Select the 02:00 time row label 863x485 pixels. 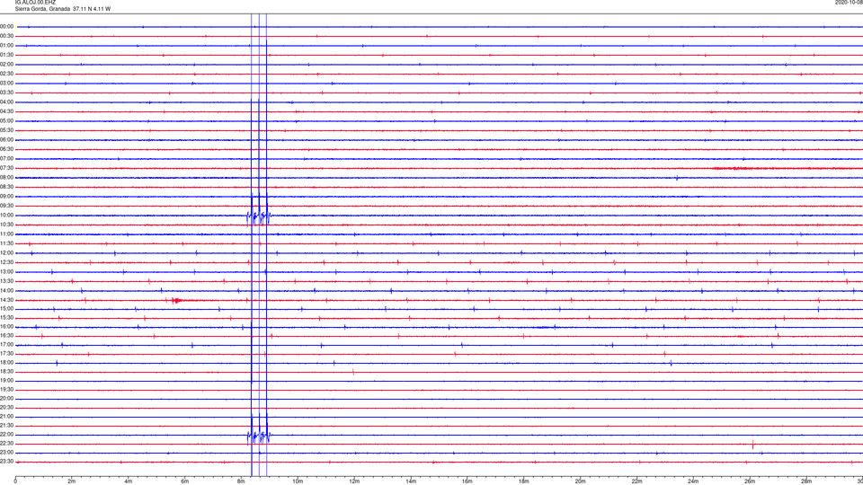click(x=6, y=65)
